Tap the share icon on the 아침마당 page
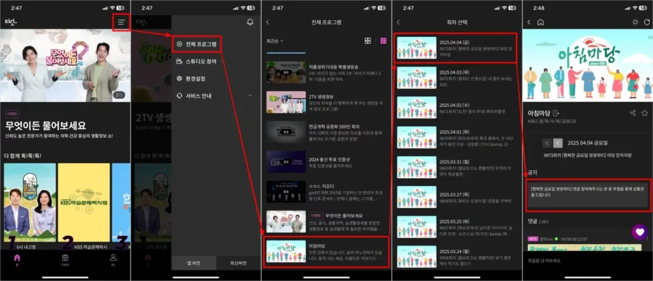Viewport: 653px width, 281px height. click(x=633, y=113)
